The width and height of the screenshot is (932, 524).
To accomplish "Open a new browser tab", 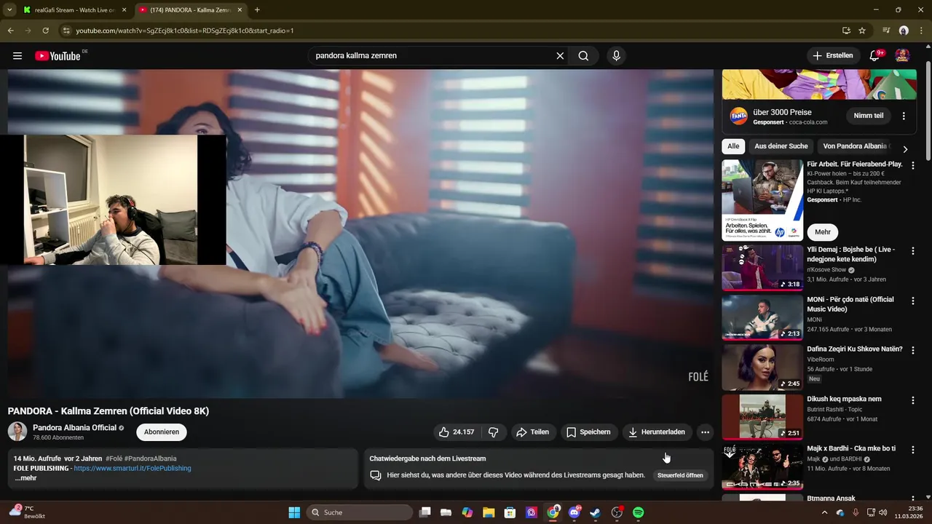I will click(x=257, y=10).
